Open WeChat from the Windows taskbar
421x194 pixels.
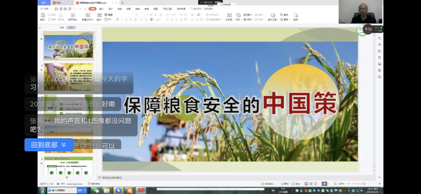click(96, 191)
